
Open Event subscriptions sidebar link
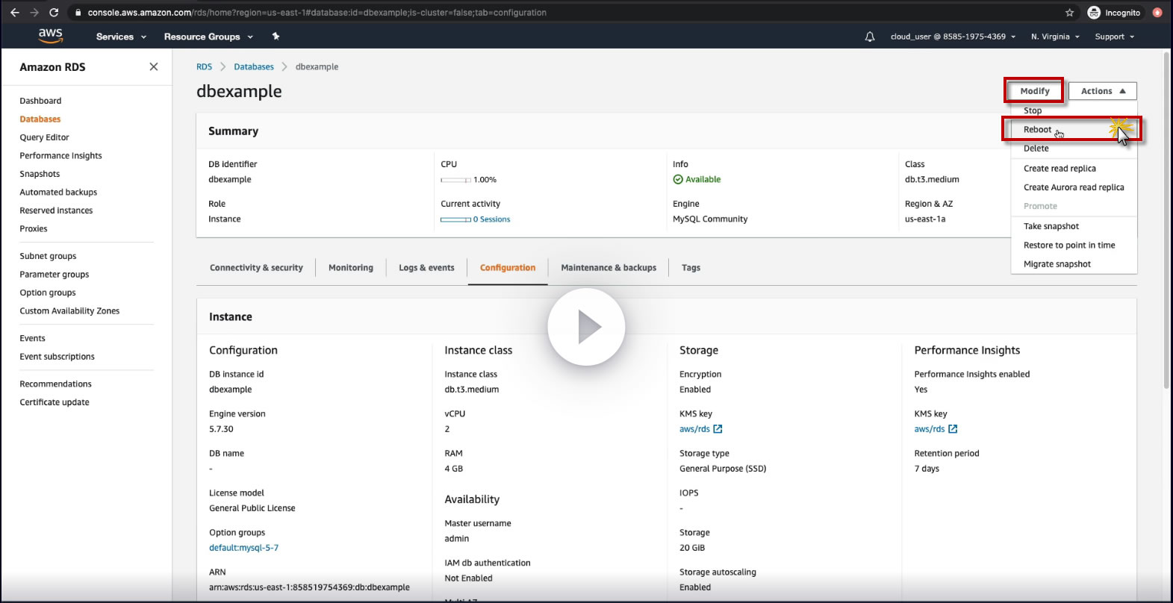pos(57,357)
